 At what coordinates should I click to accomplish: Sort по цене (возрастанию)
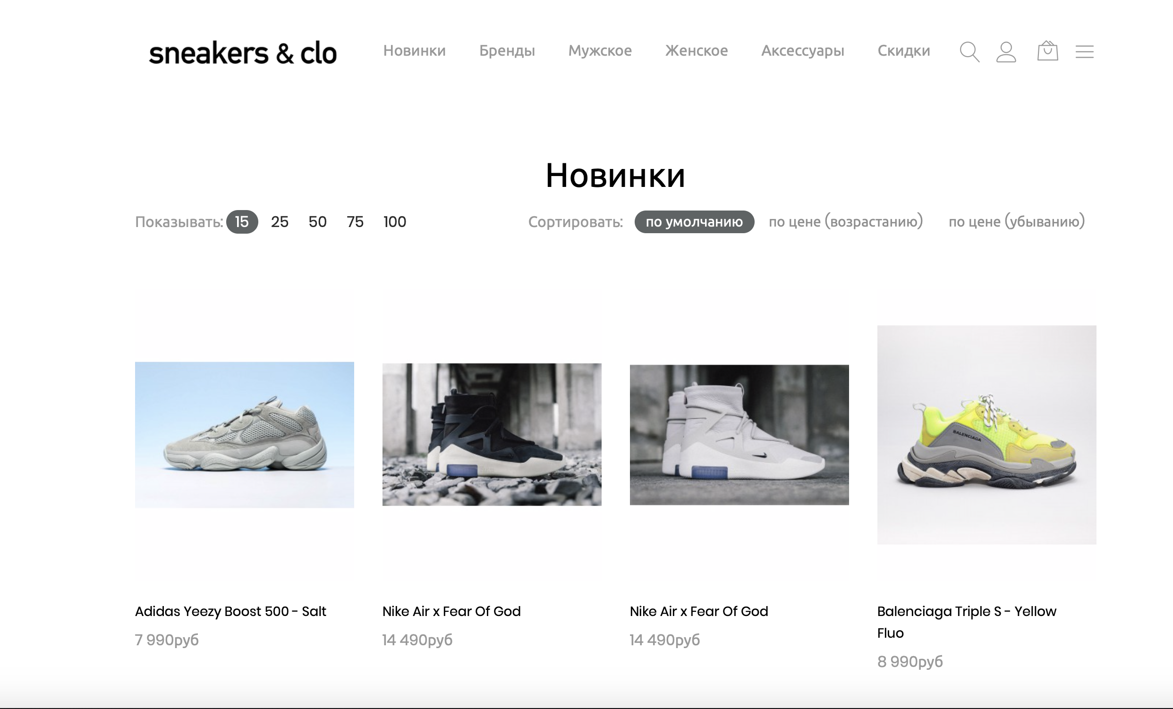[845, 221]
